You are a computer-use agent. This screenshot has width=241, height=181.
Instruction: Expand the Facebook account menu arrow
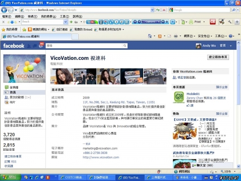point(231,46)
